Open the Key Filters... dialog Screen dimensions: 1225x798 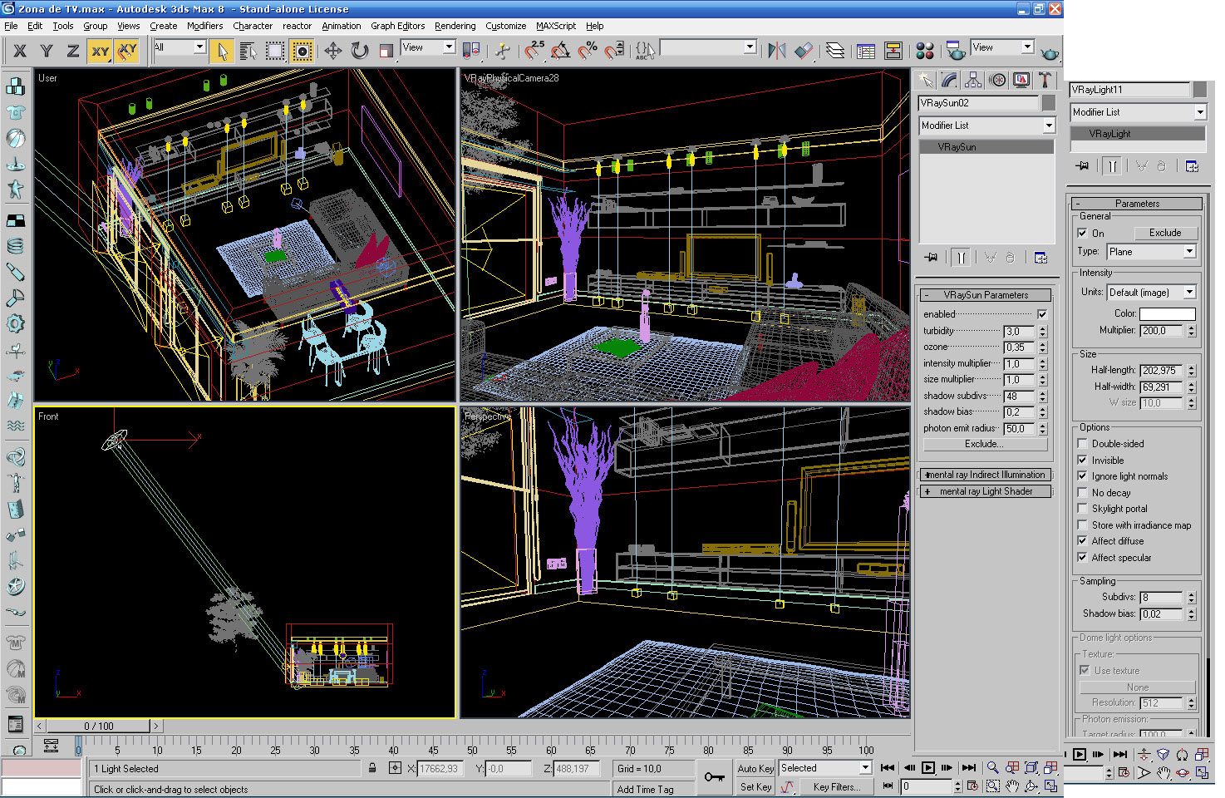point(837,786)
